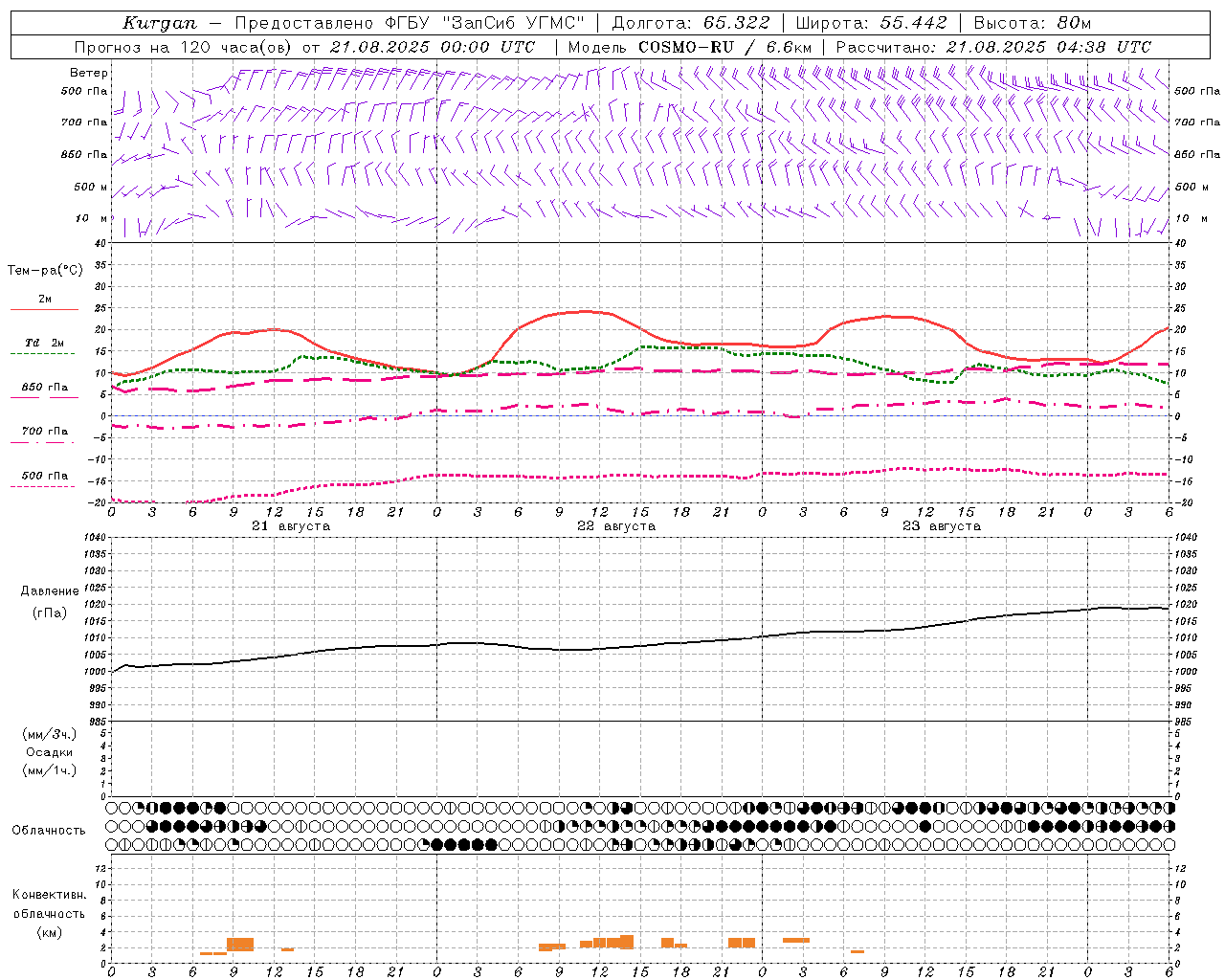Image resolution: width=1225 pixels, height=980 pixels.
Task: Click the "Ветер" wind panel label
Action: [x=89, y=73]
